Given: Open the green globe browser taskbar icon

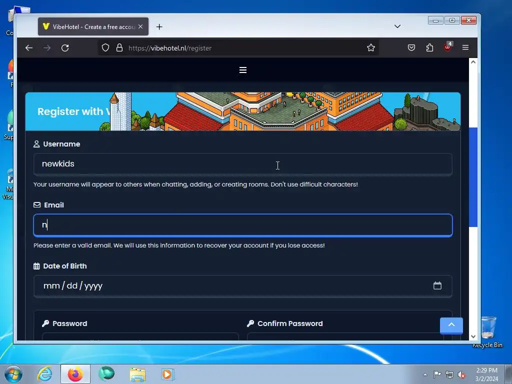Looking at the screenshot, I should click(x=106, y=374).
